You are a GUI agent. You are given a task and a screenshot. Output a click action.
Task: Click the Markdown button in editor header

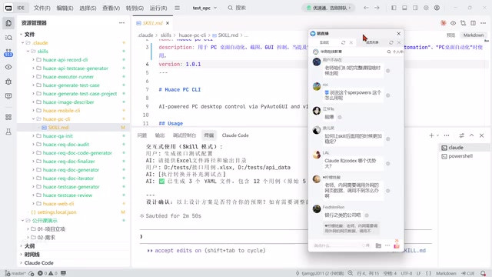tap(474, 35)
